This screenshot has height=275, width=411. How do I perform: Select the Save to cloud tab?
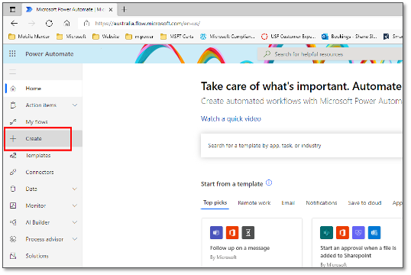[364, 203]
